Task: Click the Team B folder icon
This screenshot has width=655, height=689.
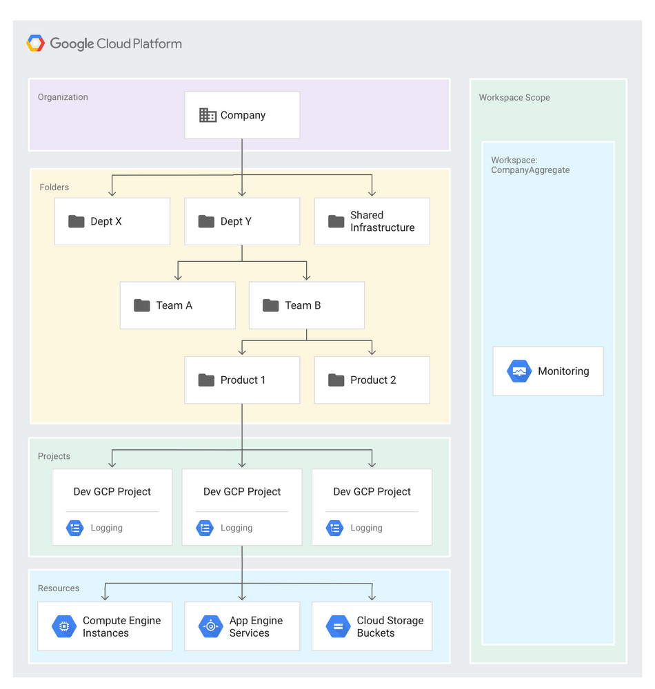Action: pos(271,305)
